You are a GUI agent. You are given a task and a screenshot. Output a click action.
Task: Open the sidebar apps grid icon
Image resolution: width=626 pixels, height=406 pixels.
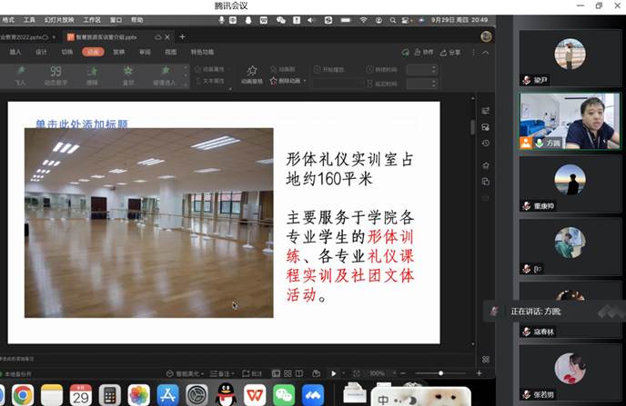486,360
